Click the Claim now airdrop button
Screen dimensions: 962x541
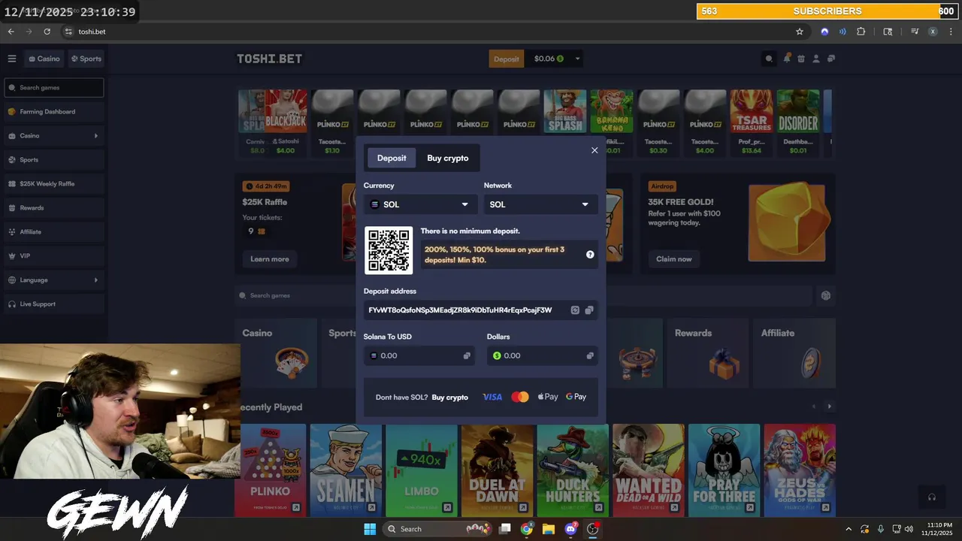pyautogui.click(x=674, y=259)
